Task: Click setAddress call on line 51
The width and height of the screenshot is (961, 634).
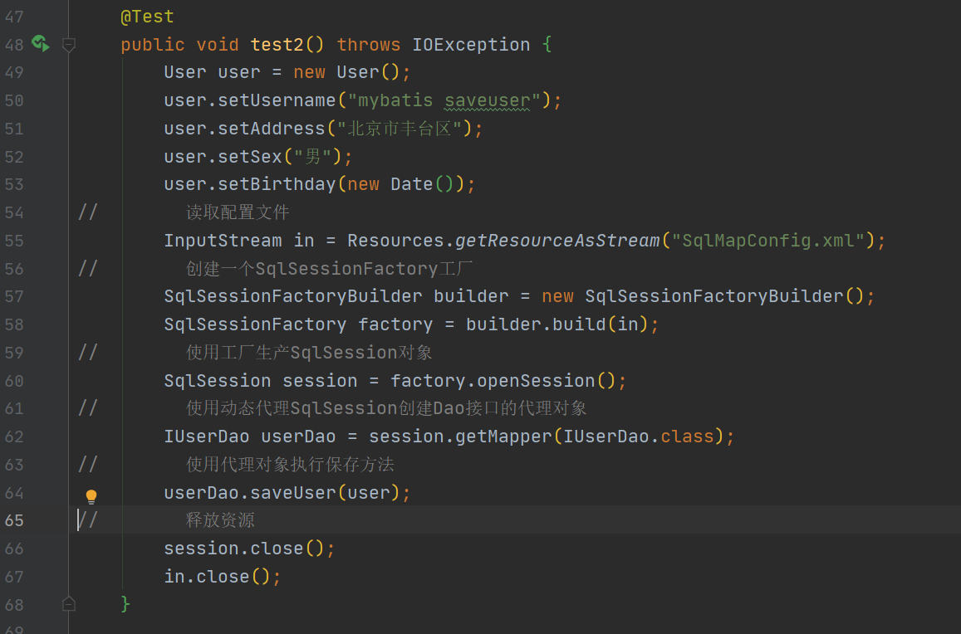Action: tap(271, 129)
